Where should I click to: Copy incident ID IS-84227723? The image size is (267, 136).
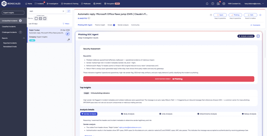tap(89, 18)
